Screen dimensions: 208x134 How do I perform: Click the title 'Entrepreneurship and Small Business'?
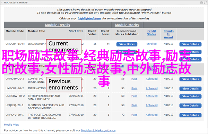[44, 98]
